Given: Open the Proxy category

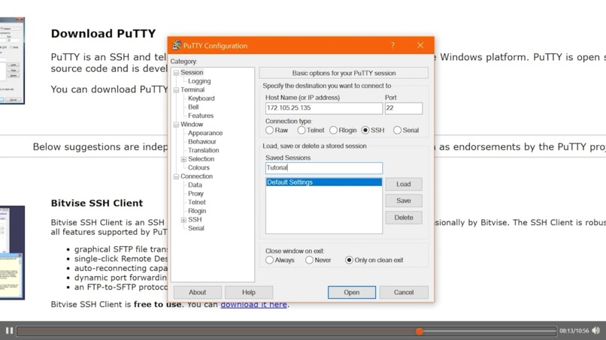Looking at the screenshot, I should click(x=195, y=194).
